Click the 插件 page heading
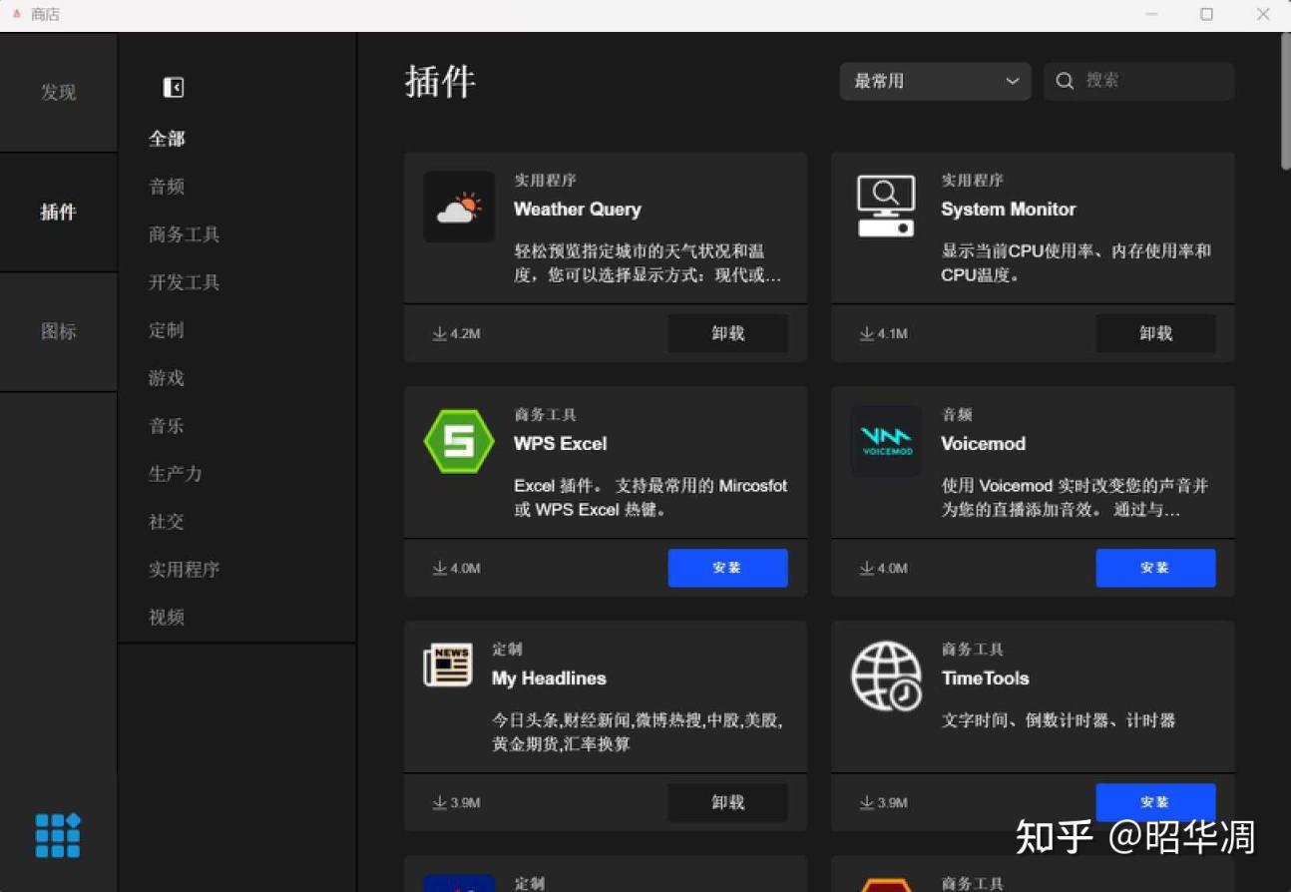The height and width of the screenshot is (892, 1291). pyautogui.click(x=440, y=81)
